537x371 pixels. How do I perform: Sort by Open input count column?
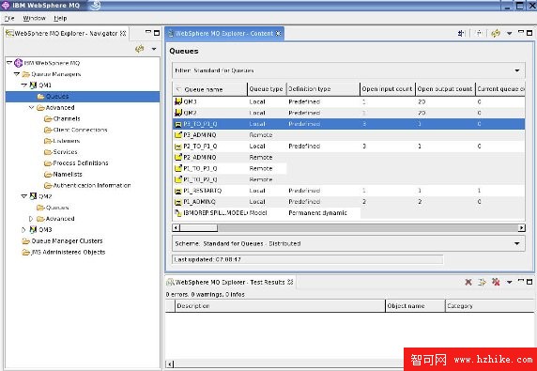(x=388, y=89)
